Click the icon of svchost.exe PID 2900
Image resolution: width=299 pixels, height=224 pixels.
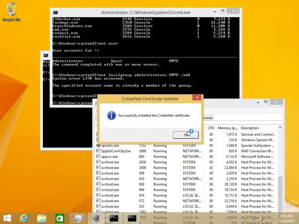tap(98, 168)
